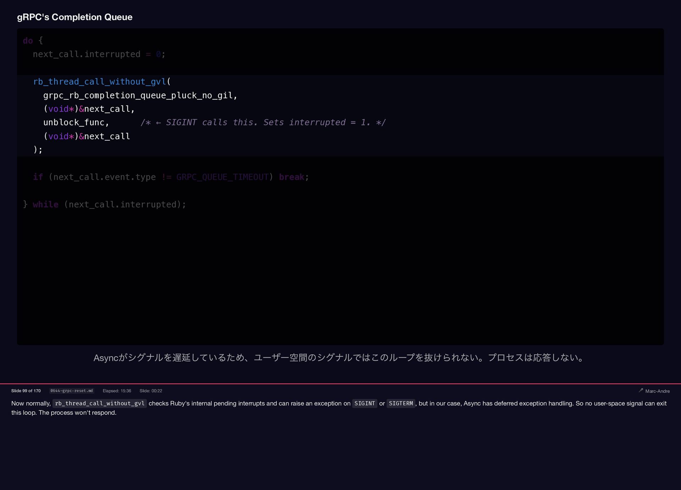Click the rb_thread_call_without_gvl function in code
Image resolution: width=681 pixels, height=490 pixels.
point(99,82)
